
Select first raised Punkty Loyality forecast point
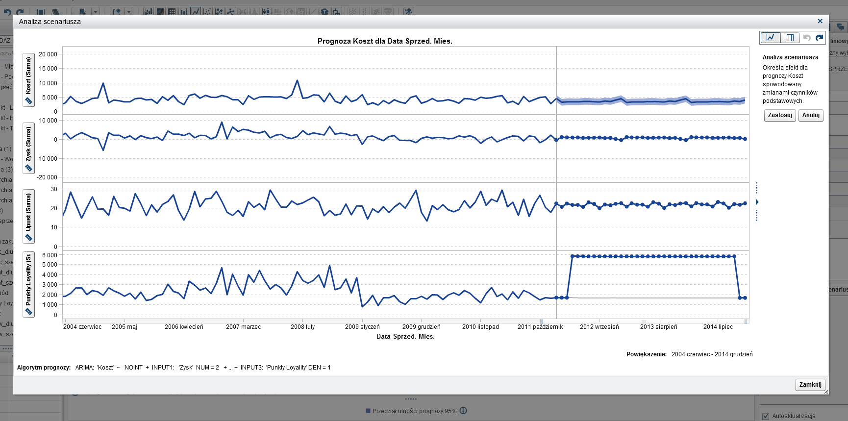pyautogui.click(x=573, y=256)
